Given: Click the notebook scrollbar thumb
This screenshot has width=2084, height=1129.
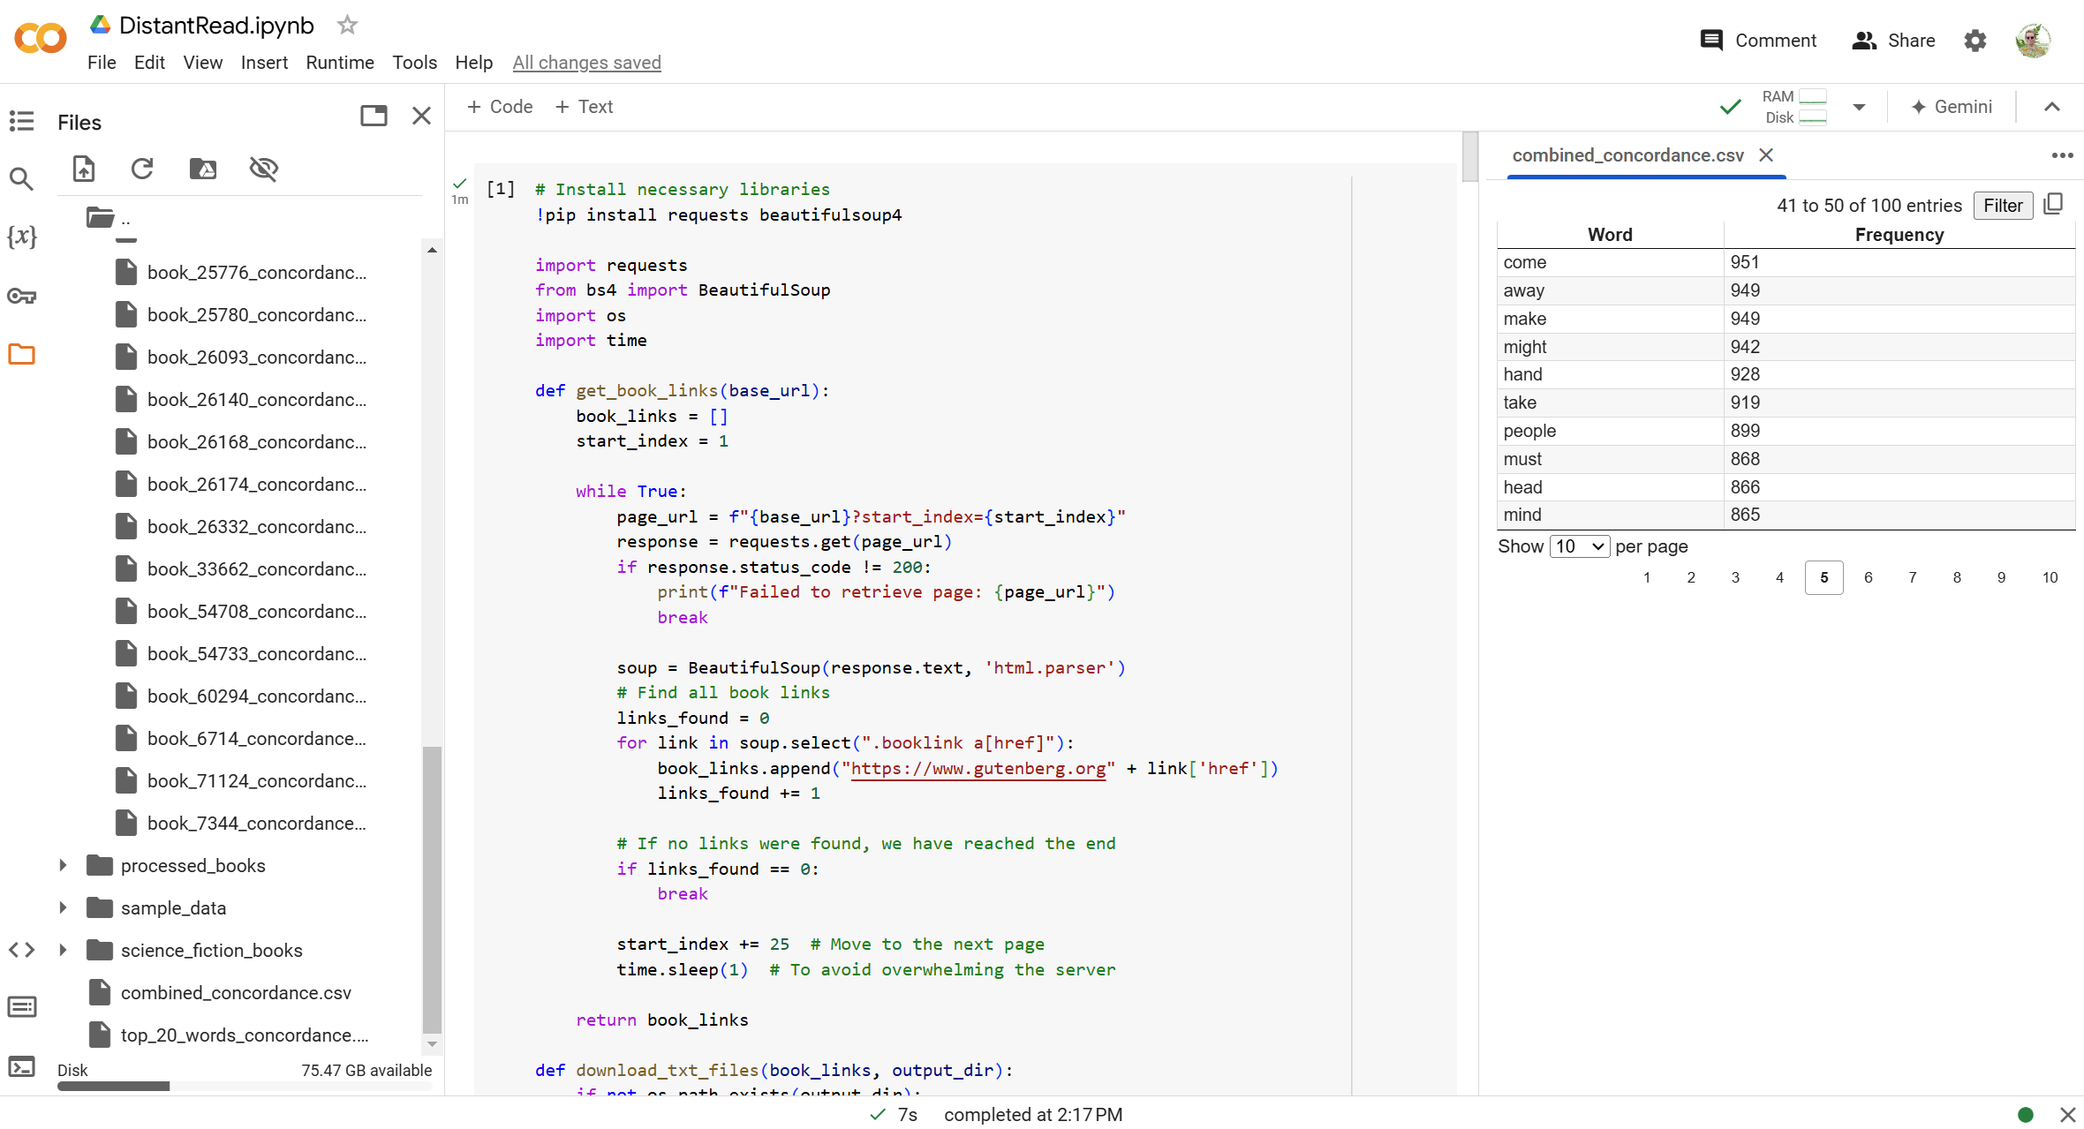Looking at the screenshot, I should 1470,156.
